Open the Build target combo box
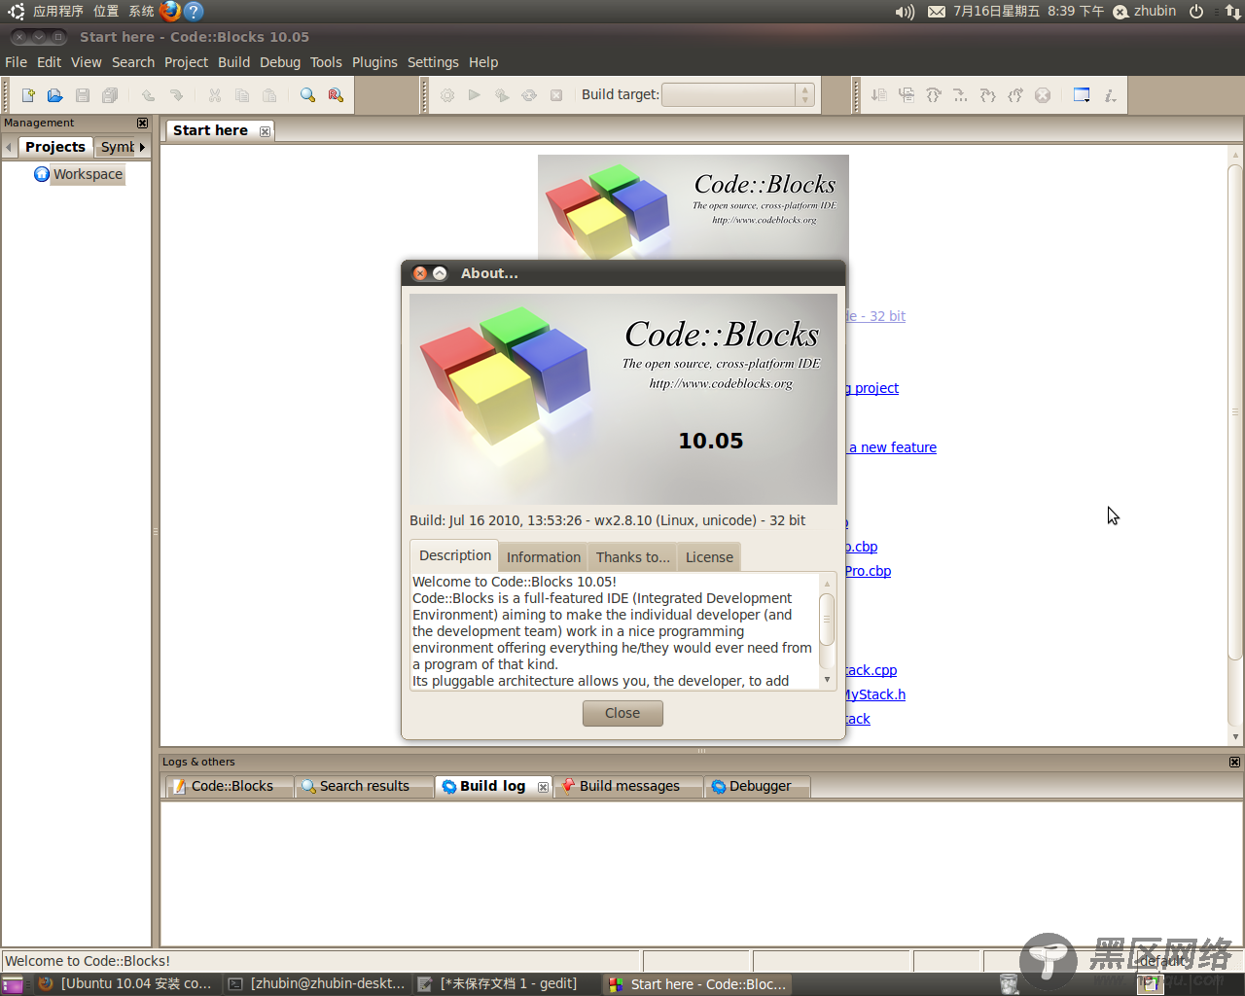 tap(737, 94)
